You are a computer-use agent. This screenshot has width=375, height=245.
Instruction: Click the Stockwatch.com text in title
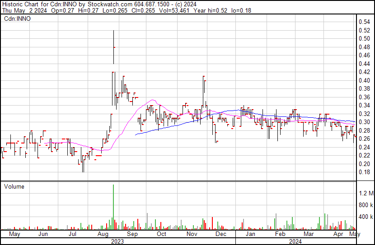pos(110,4)
